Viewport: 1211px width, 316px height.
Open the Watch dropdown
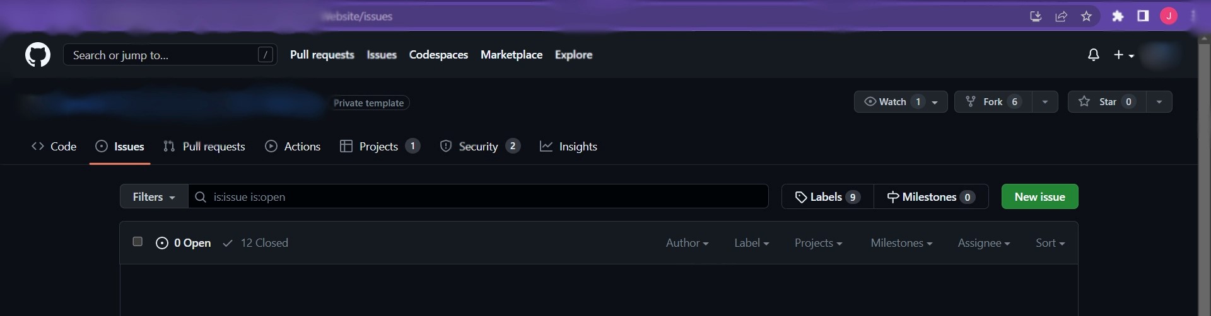tap(901, 101)
